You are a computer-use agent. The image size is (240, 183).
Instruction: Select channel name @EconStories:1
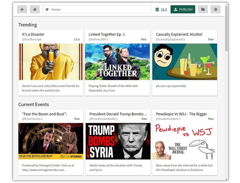[x=32, y=119]
